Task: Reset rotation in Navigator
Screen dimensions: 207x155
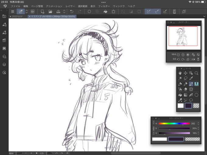Action: [x=188, y=59]
